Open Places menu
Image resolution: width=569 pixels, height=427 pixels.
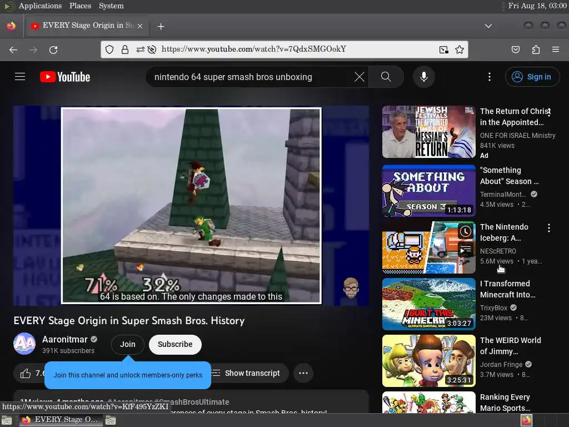coord(80,6)
